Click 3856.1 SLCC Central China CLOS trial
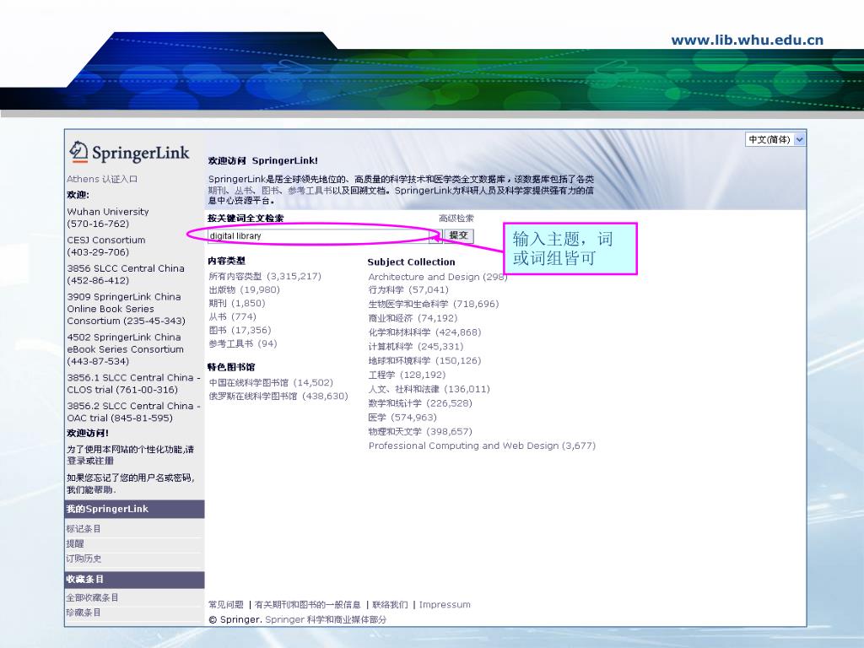Image resolution: width=864 pixels, height=648 pixels. 133,384
